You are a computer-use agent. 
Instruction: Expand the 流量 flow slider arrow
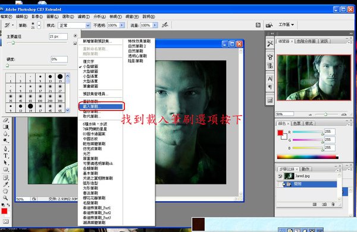coord(155,25)
